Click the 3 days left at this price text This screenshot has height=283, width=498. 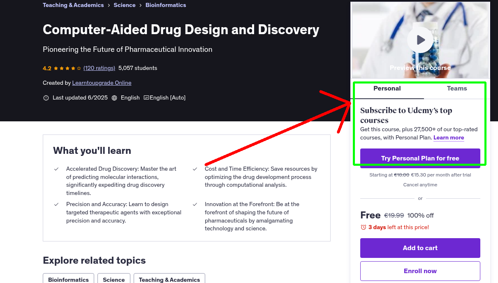pos(398,227)
